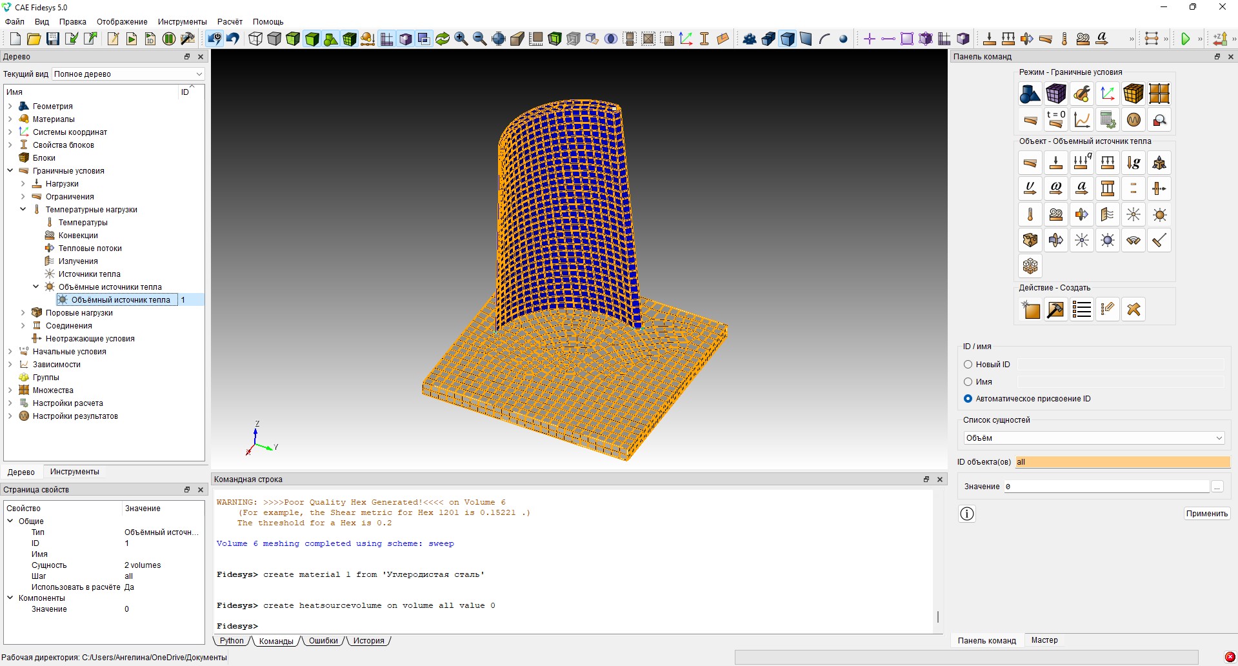Screen dimensions: 1238x666
Task: Expand the Нагрузки tree node
Action: [x=23, y=184]
